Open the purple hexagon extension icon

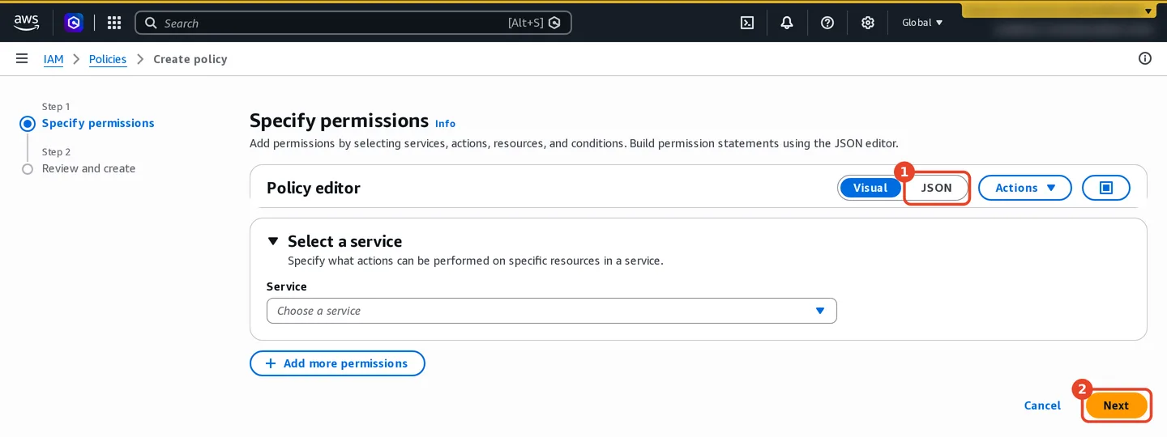(x=75, y=23)
